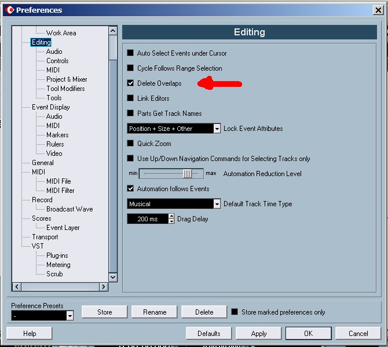
Task: Enable Auto Select Events under Cursor
Action: click(x=130, y=53)
